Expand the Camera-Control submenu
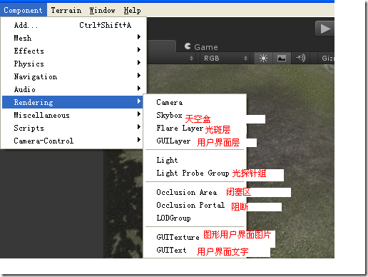 [73, 141]
